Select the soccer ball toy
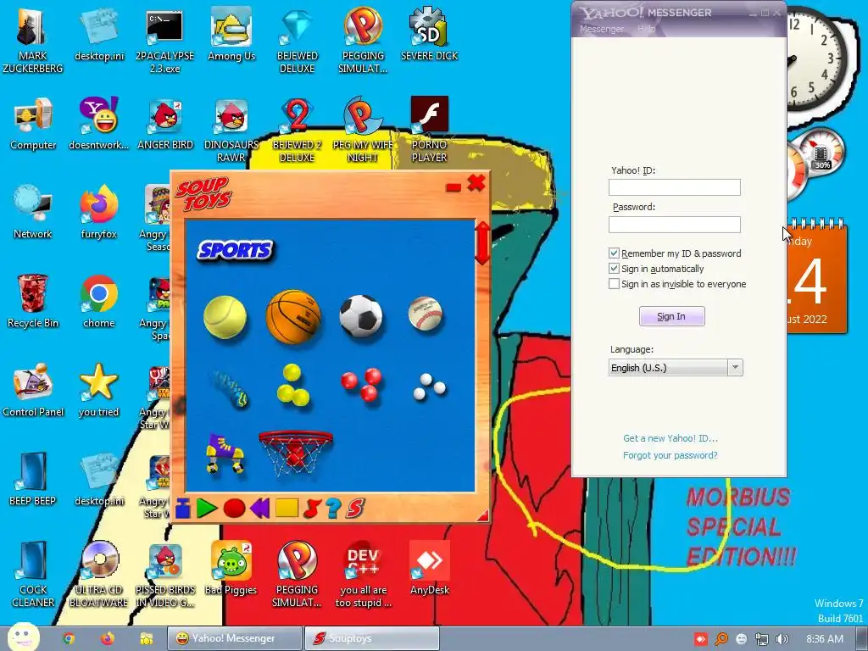The height and width of the screenshot is (651, 868). pos(361,316)
